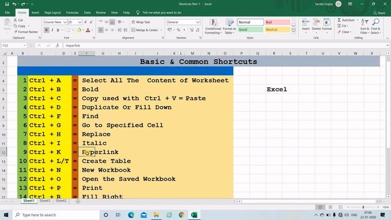Click the Share button
Viewport: 391px width, 220px height.
[379, 13]
